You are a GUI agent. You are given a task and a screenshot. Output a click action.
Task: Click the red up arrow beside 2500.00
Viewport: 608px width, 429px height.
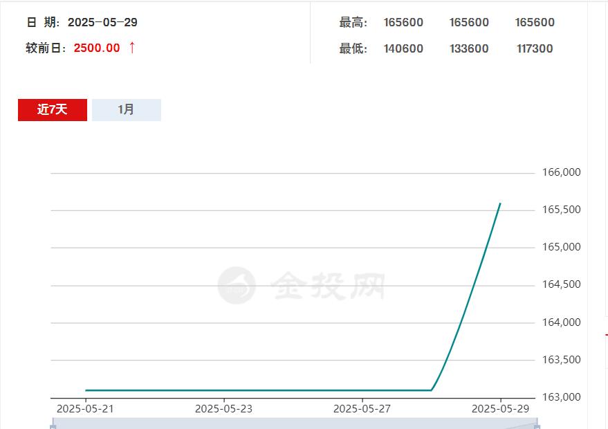132,47
